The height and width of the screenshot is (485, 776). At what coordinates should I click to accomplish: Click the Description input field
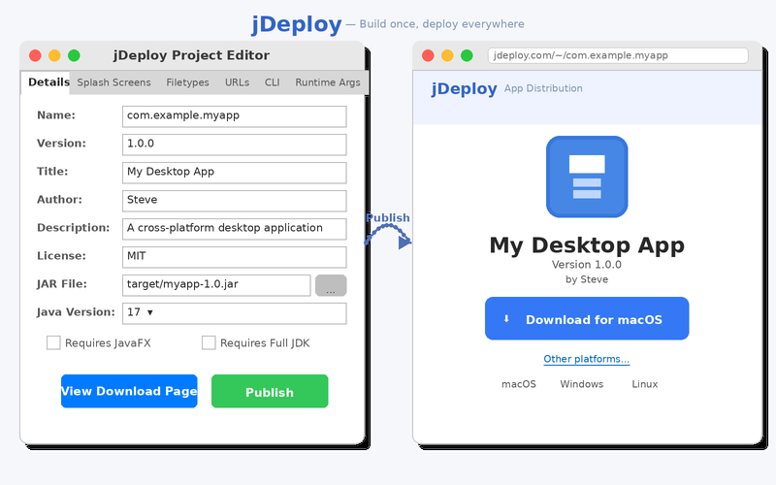[234, 229]
